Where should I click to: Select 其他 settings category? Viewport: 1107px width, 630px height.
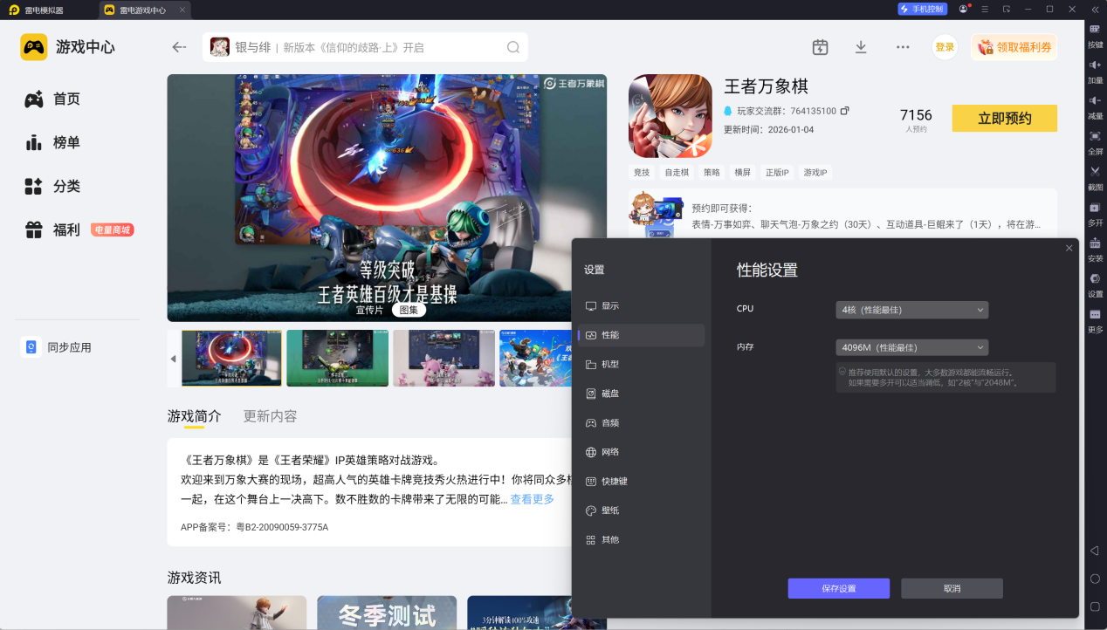click(641, 539)
